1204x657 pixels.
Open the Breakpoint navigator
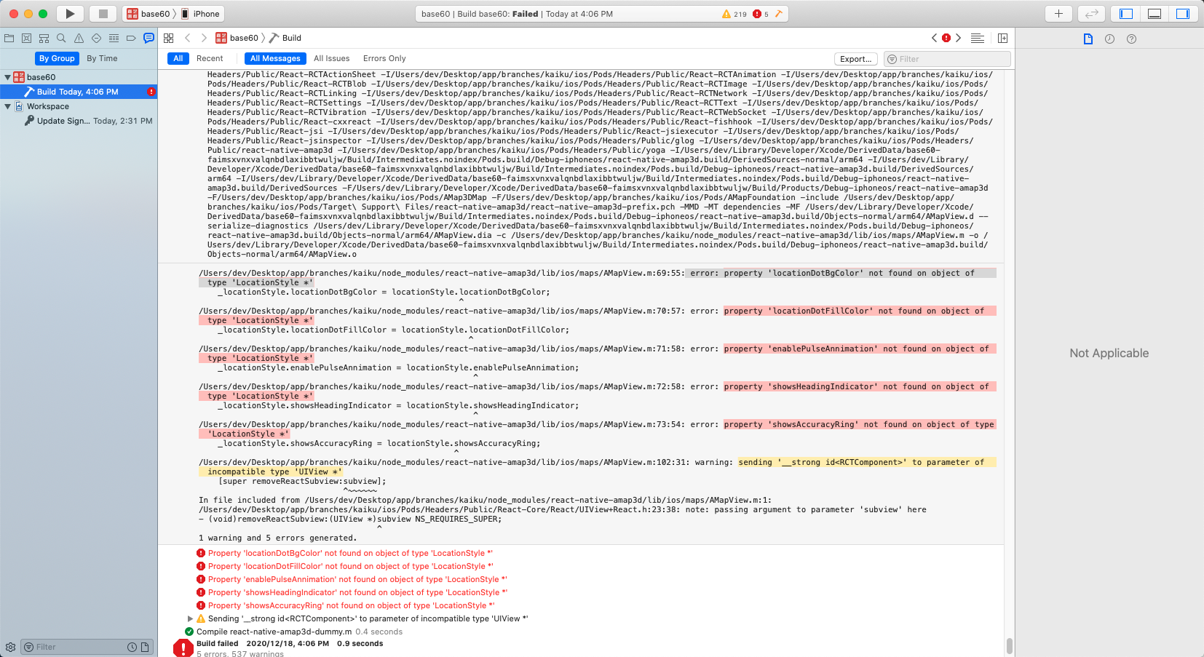[131, 38]
